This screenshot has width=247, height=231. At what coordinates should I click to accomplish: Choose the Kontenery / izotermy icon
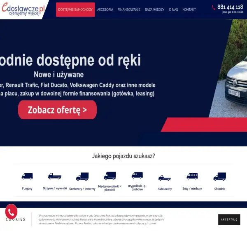(x=82, y=177)
